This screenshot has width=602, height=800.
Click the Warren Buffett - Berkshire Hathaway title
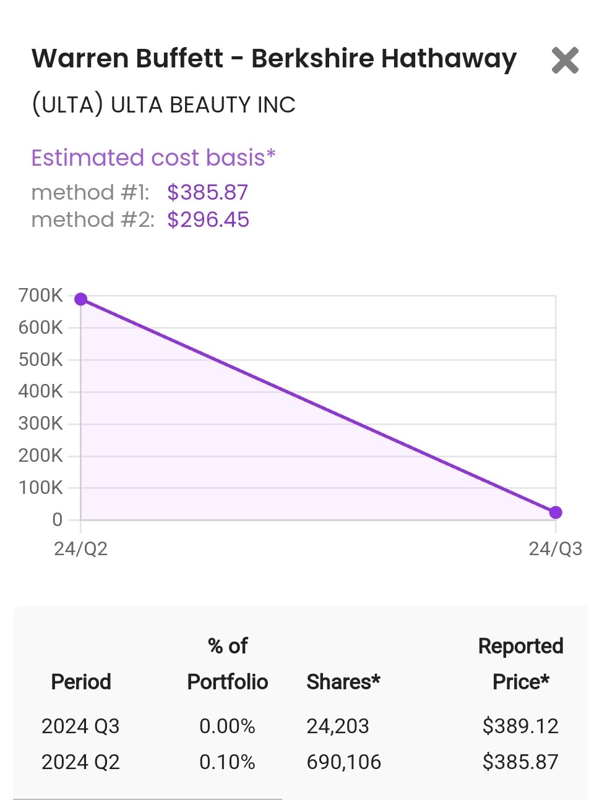(x=274, y=59)
